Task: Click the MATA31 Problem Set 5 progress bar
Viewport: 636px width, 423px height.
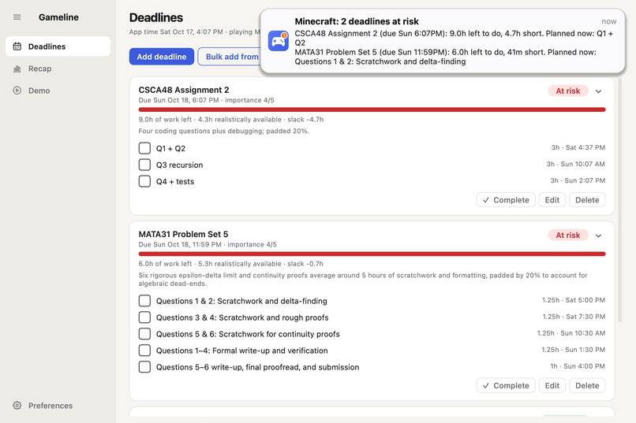Action: click(x=372, y=254)
